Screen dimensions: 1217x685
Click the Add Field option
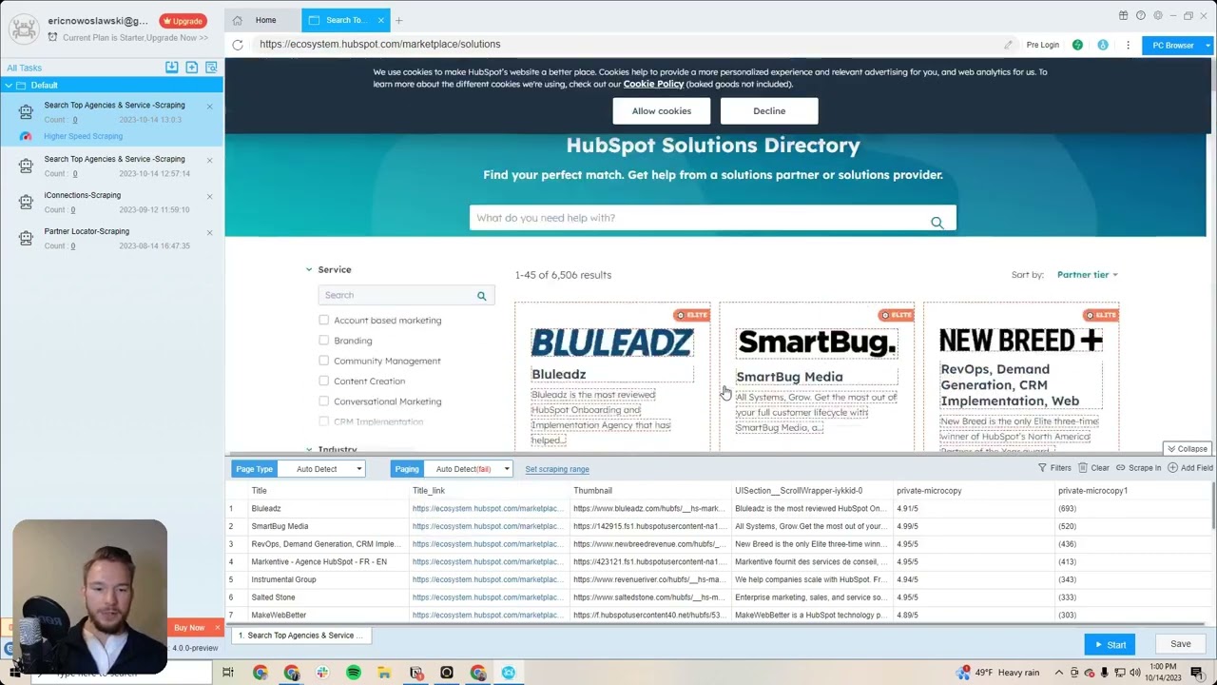click(x=1190, y=468)
